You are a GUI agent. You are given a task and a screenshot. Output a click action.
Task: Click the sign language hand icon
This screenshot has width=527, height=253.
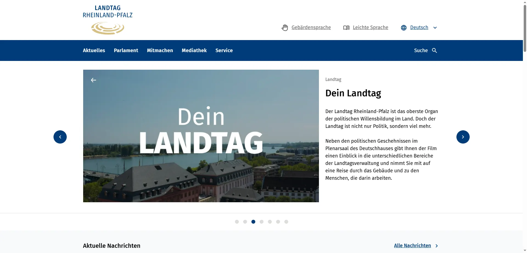click(x=285, y=28)
